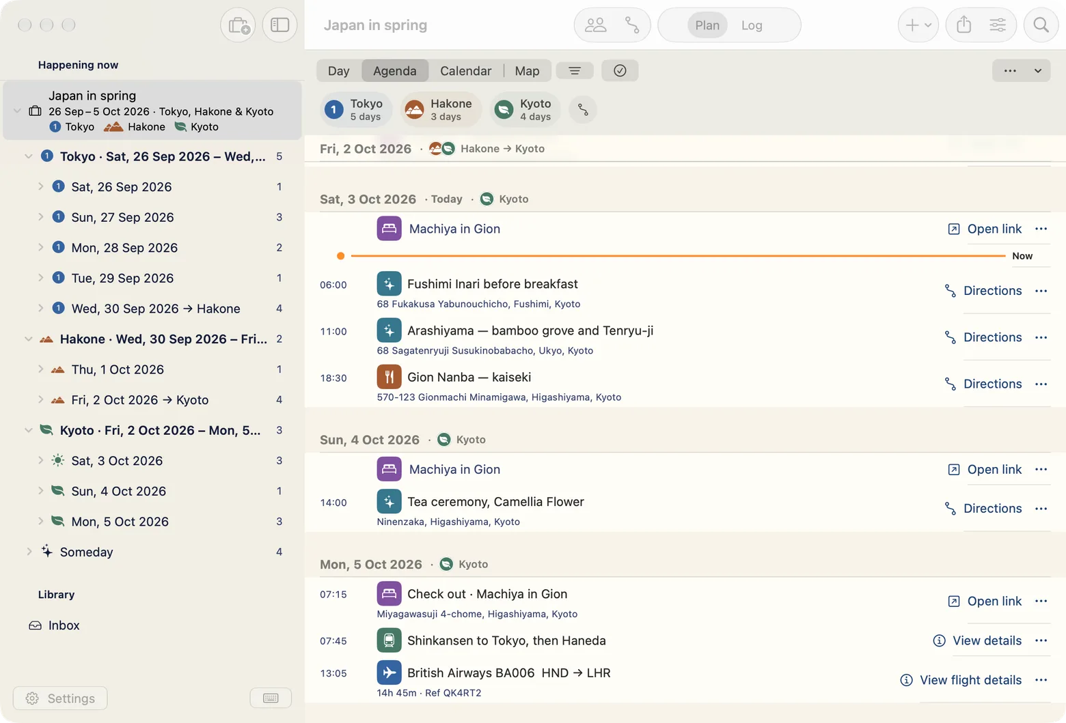Select the Agenda view tab
Screen dimensions: 1066x723
[395, 71]
